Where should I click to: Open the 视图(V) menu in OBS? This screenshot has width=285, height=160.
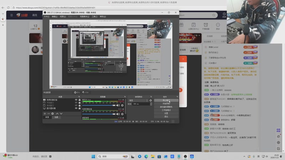[x=63, y=16]
